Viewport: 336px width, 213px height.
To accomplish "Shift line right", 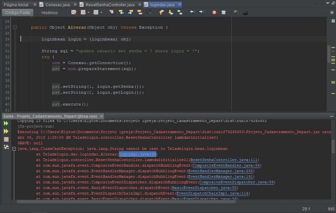I will 202,12.
